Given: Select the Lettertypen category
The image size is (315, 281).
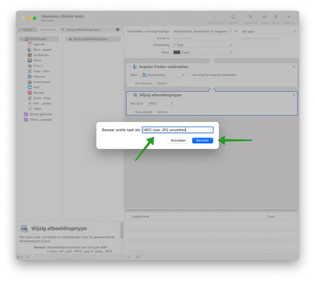Looking at the screenshot, I should pos(42,82).
